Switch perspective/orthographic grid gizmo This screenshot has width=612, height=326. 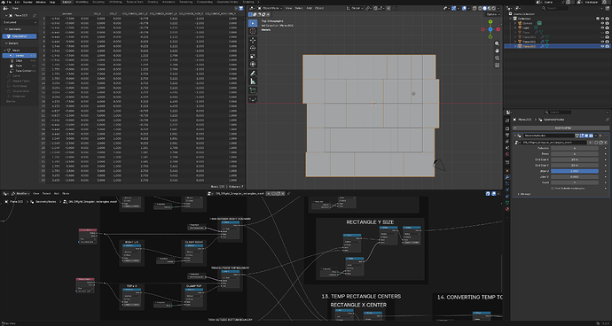click(x=497, y=66)
